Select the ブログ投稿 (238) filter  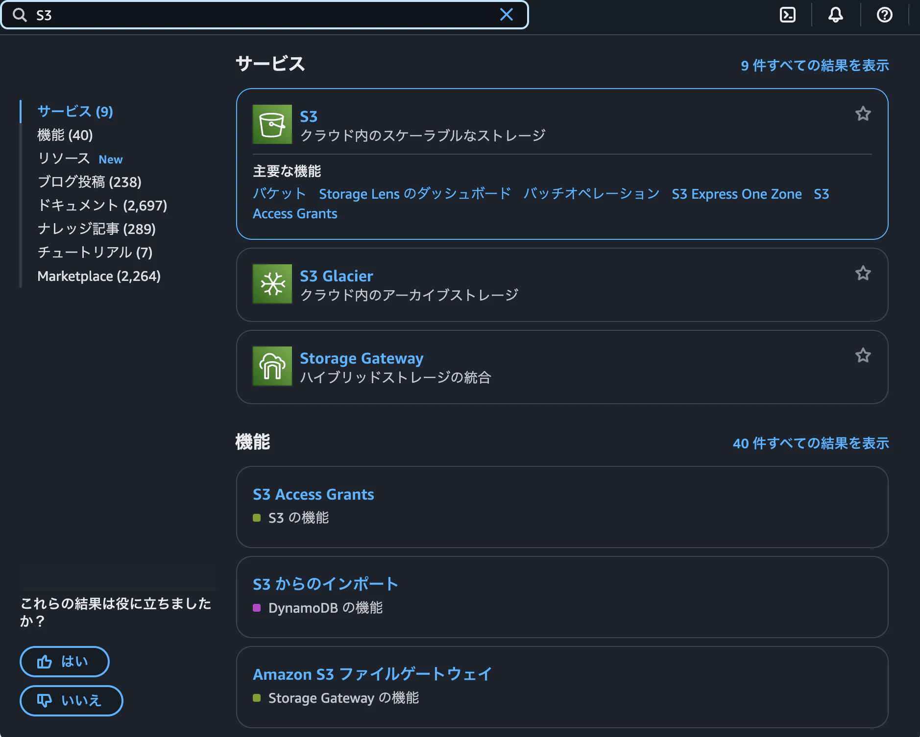90,182
